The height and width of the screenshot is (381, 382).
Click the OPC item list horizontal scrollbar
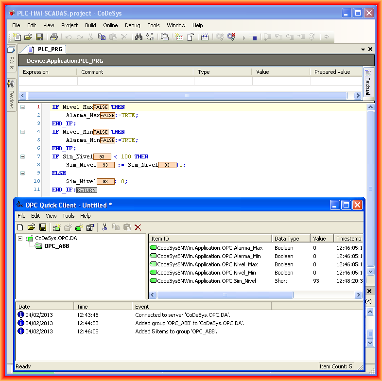pyautogui.click(x=225, y=294)
